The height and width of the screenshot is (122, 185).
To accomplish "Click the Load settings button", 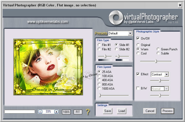I will pyautogui.click(x=122, y=111).
